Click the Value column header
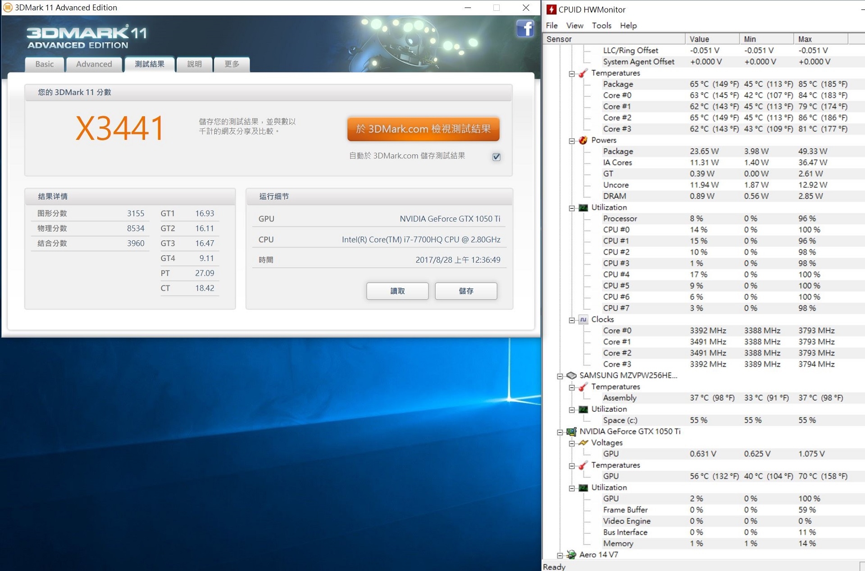865x571 pixels. (712, 39)
